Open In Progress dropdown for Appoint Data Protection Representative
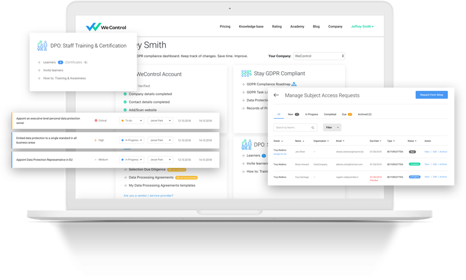Viewport: 466px width, 280px height. [x=132, y=160]
